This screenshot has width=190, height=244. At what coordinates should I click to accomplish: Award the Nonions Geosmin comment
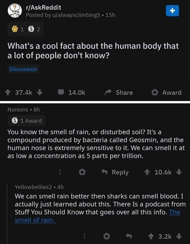[82, 172]
